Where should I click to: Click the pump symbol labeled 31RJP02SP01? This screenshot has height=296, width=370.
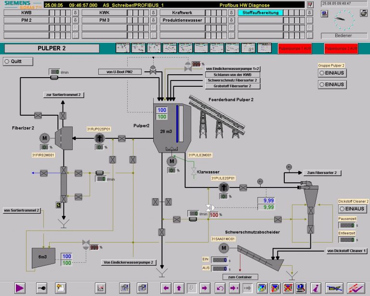click(99, 138)
